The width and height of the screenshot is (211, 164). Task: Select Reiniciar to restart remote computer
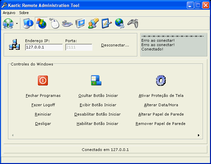[43, 114]
